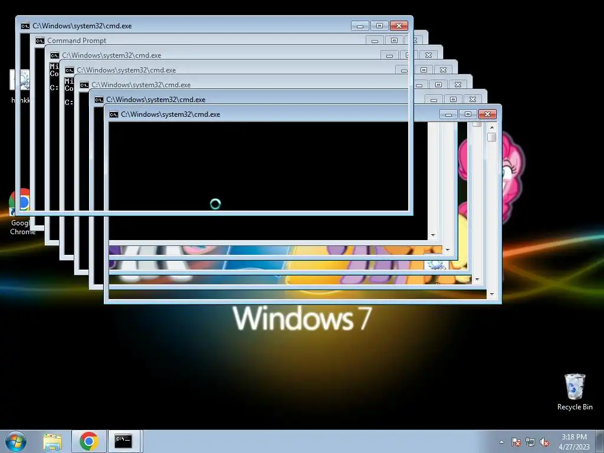Click the Show desktop strip
Viewport: 604px width, 453px height.
point(600,441)
